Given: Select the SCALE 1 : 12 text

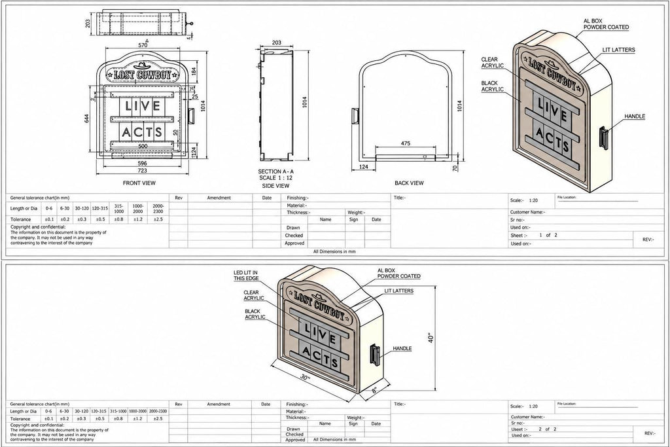Looking at the screenshot, I should coord(275,178).
